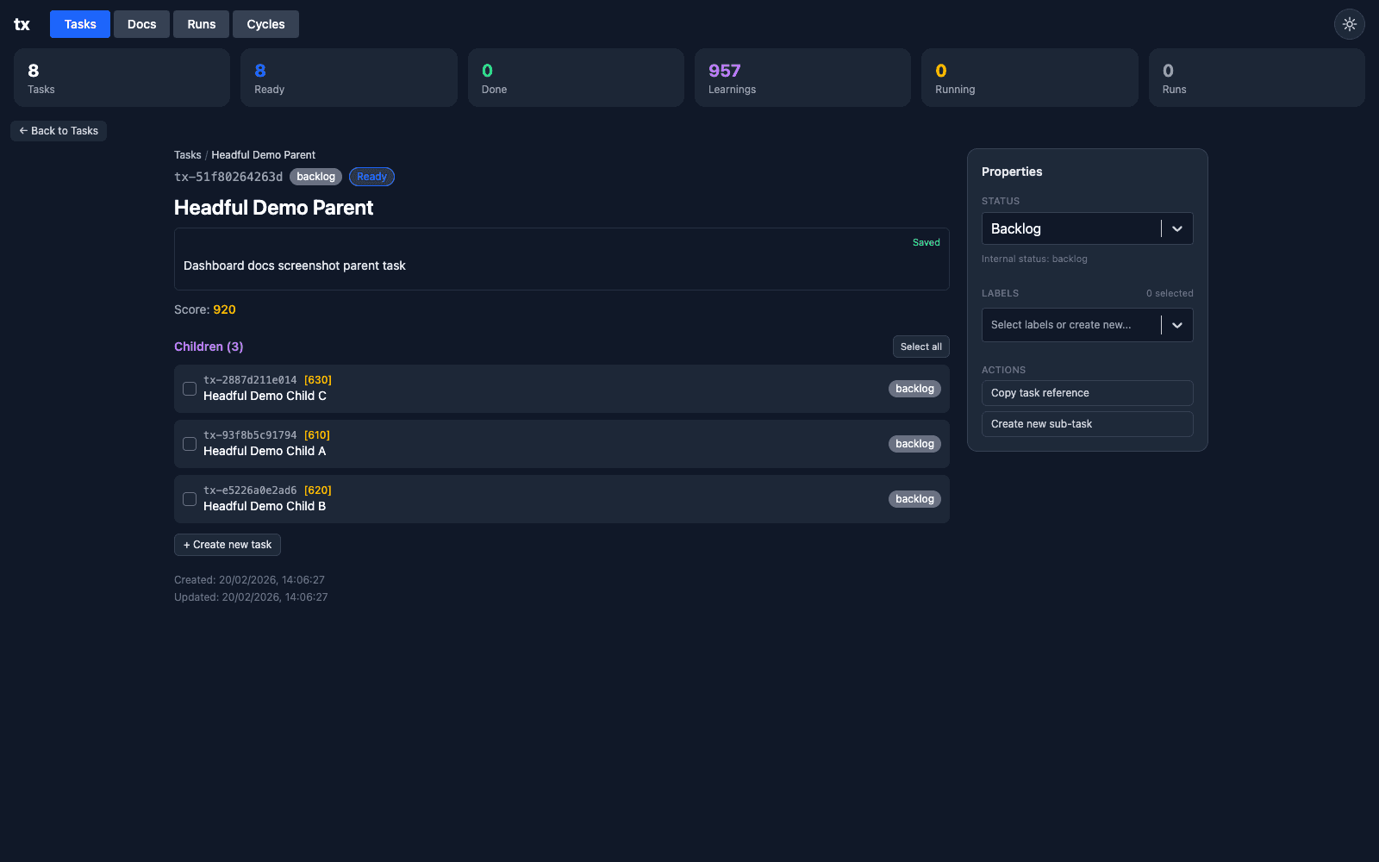Click the 0 Done stats card
The image size is (1379, 862).
(575, 78)
